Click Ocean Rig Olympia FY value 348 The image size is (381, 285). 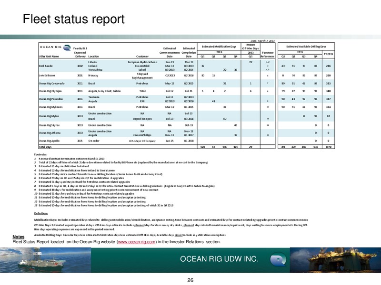pos(329,91)
